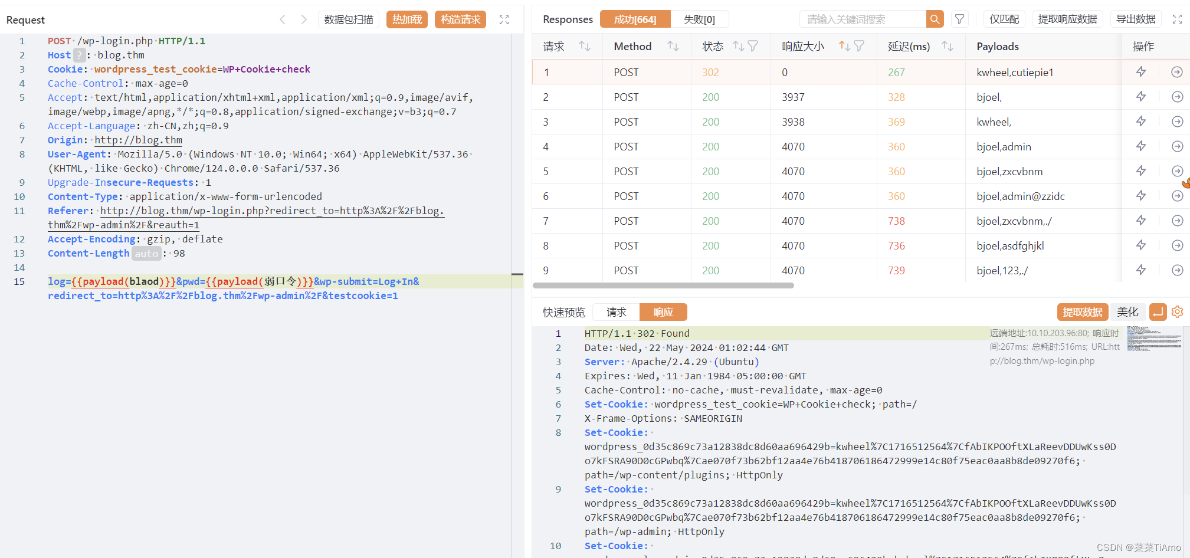Screen dimensions: 1190x558
Task: Focus the keyword search input field
Action: tap(863, 19)
